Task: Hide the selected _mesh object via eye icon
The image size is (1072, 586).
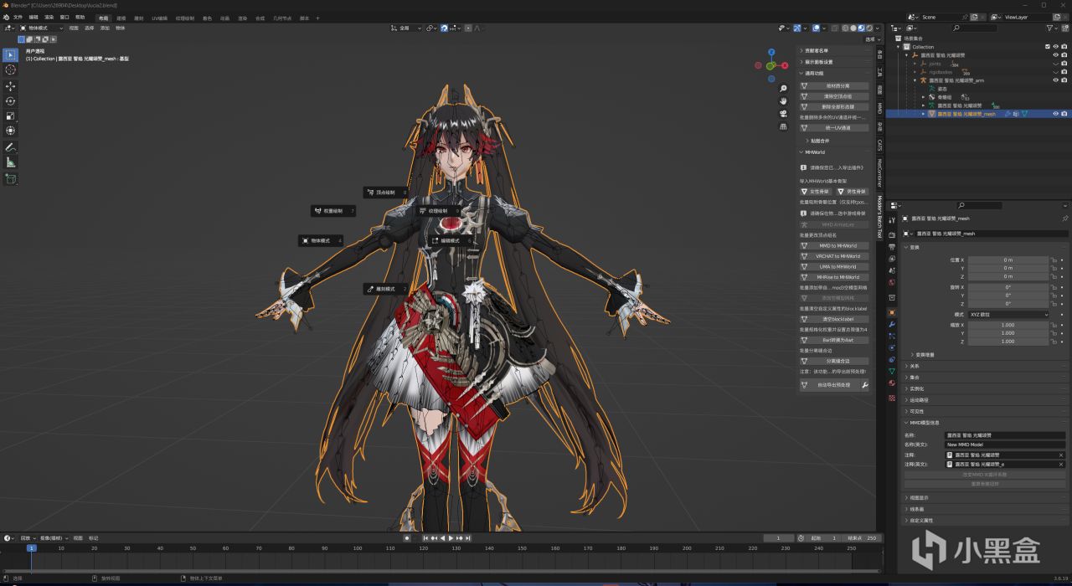Action: coord(1055,114)
